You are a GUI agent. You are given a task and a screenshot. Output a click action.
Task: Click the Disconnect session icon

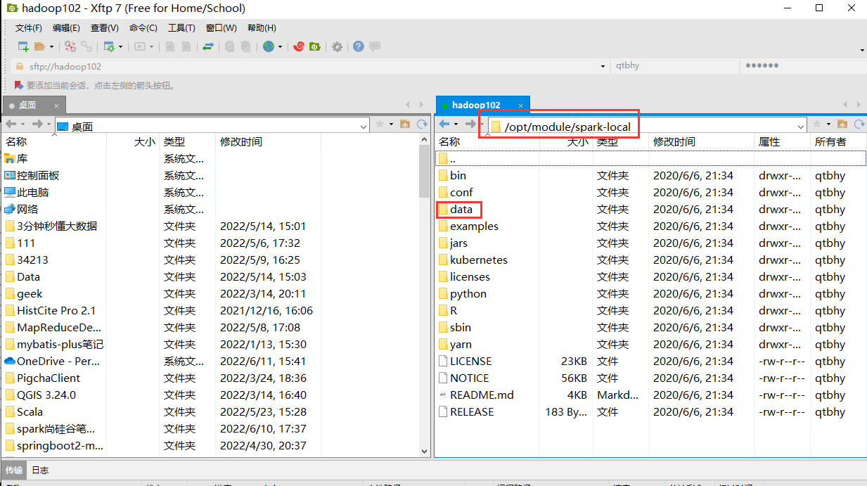[70, 46]
